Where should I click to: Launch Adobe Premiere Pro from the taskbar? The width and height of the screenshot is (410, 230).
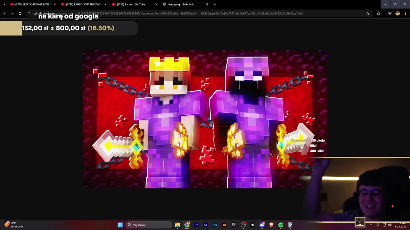point(196,225)
